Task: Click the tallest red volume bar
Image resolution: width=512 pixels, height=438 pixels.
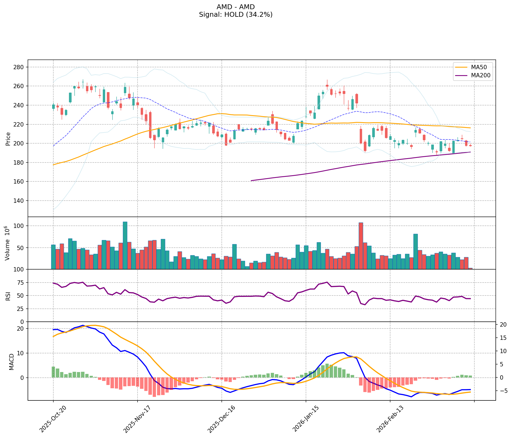Action: tap(361, 246)
